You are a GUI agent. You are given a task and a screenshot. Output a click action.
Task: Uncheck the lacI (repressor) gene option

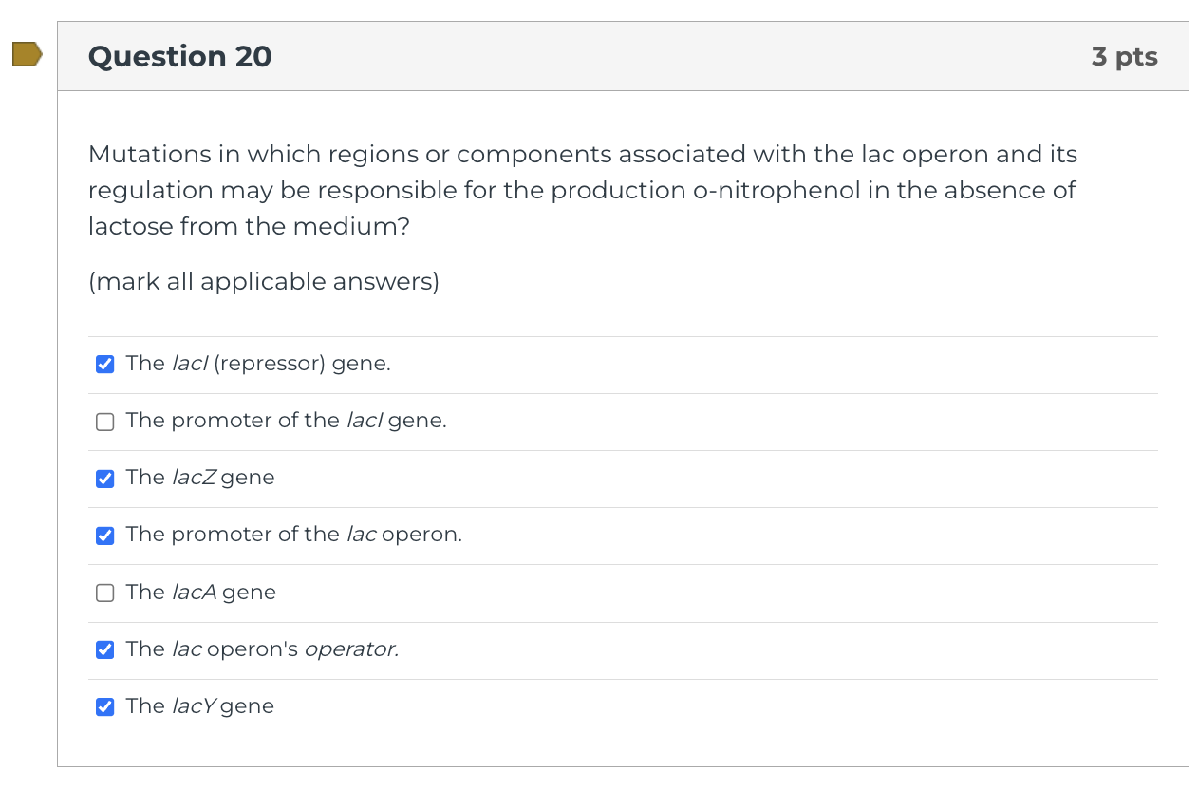tap(104, 364)
